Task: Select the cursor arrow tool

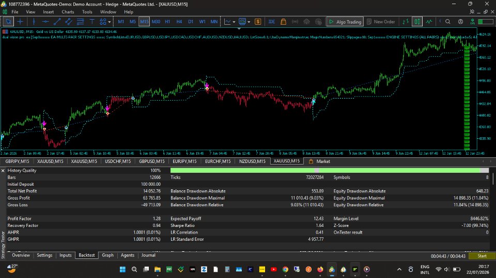Action: (x=9, y=22)
